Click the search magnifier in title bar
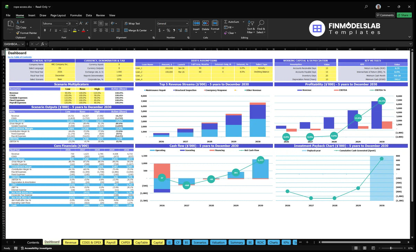 tap(366, 7)
